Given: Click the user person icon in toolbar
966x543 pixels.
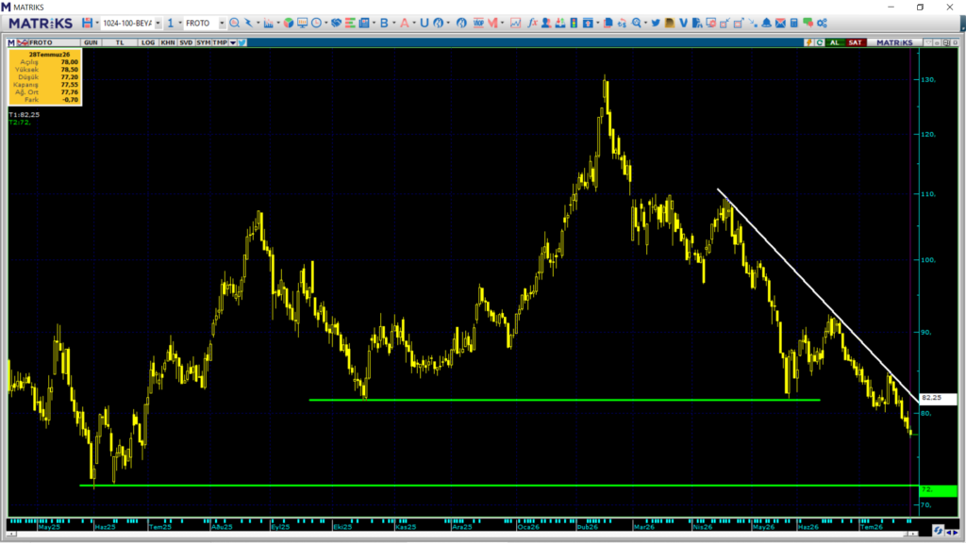Looking at the screenshot, I should tap(546, 23).
